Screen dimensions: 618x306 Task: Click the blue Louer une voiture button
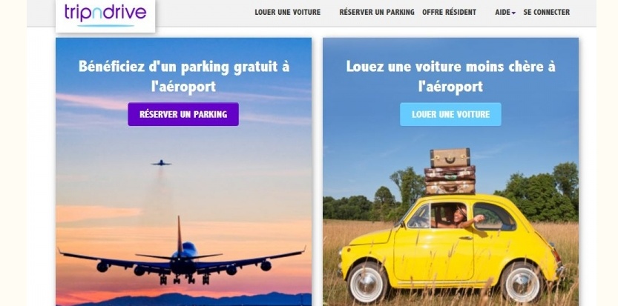pos(450,114)
